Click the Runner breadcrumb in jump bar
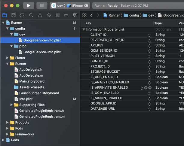Image resolution: width=184 pixels, height=146 pixels. click(112, 15)
